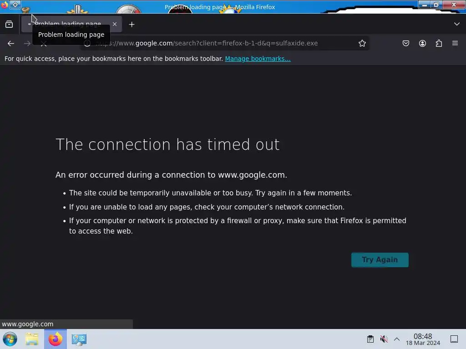Click the heading The connection has timed out

[167, 145]
